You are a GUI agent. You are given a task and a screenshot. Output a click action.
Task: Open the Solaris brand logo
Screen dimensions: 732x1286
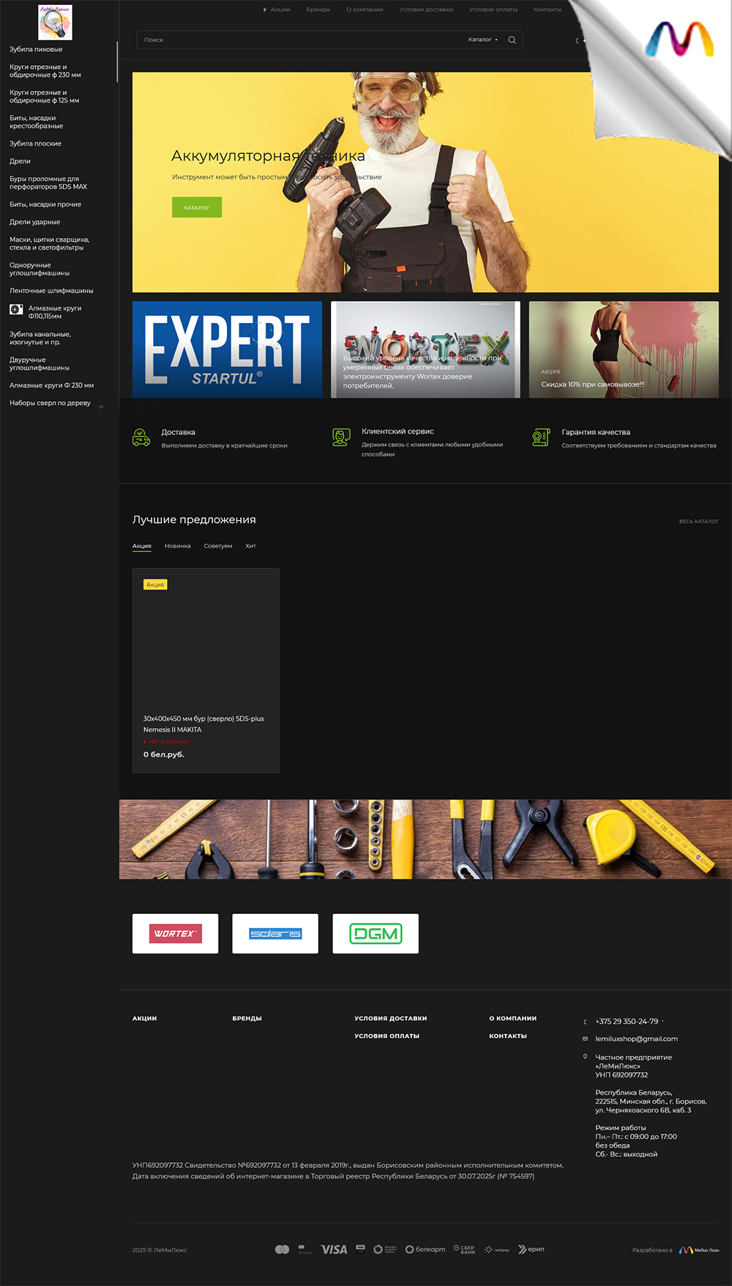tap(275, 933)
